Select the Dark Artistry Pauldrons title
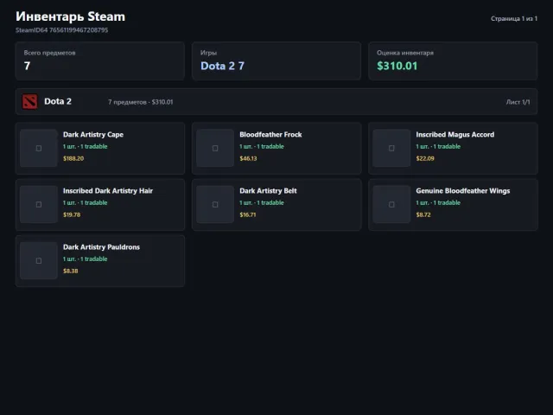The height and width of the screenshot is (415, 553). [101, 247]
